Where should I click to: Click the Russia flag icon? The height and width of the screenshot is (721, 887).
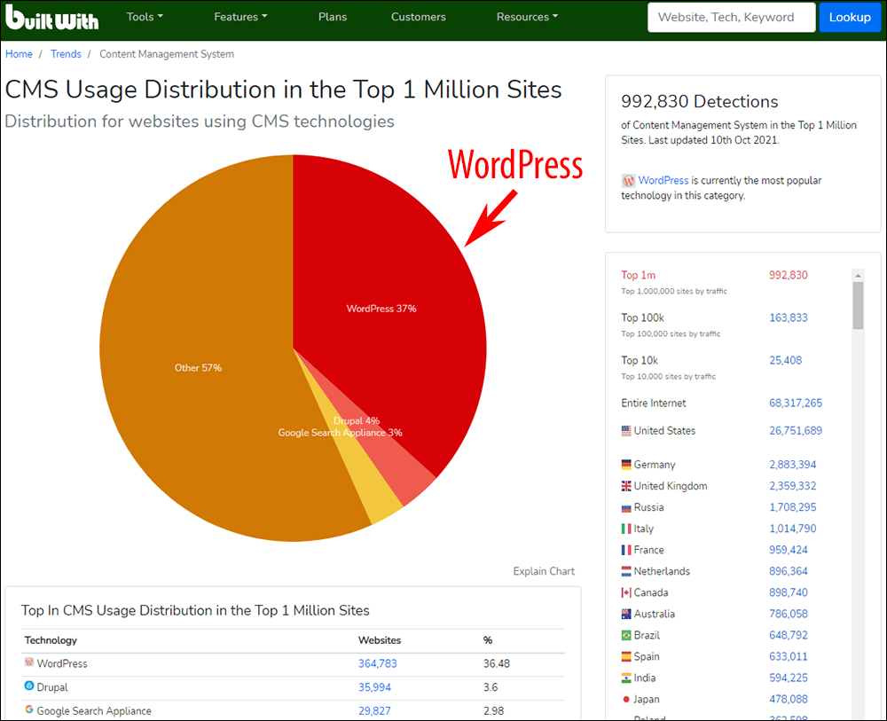pyautogui.click(x=626, y=508)
